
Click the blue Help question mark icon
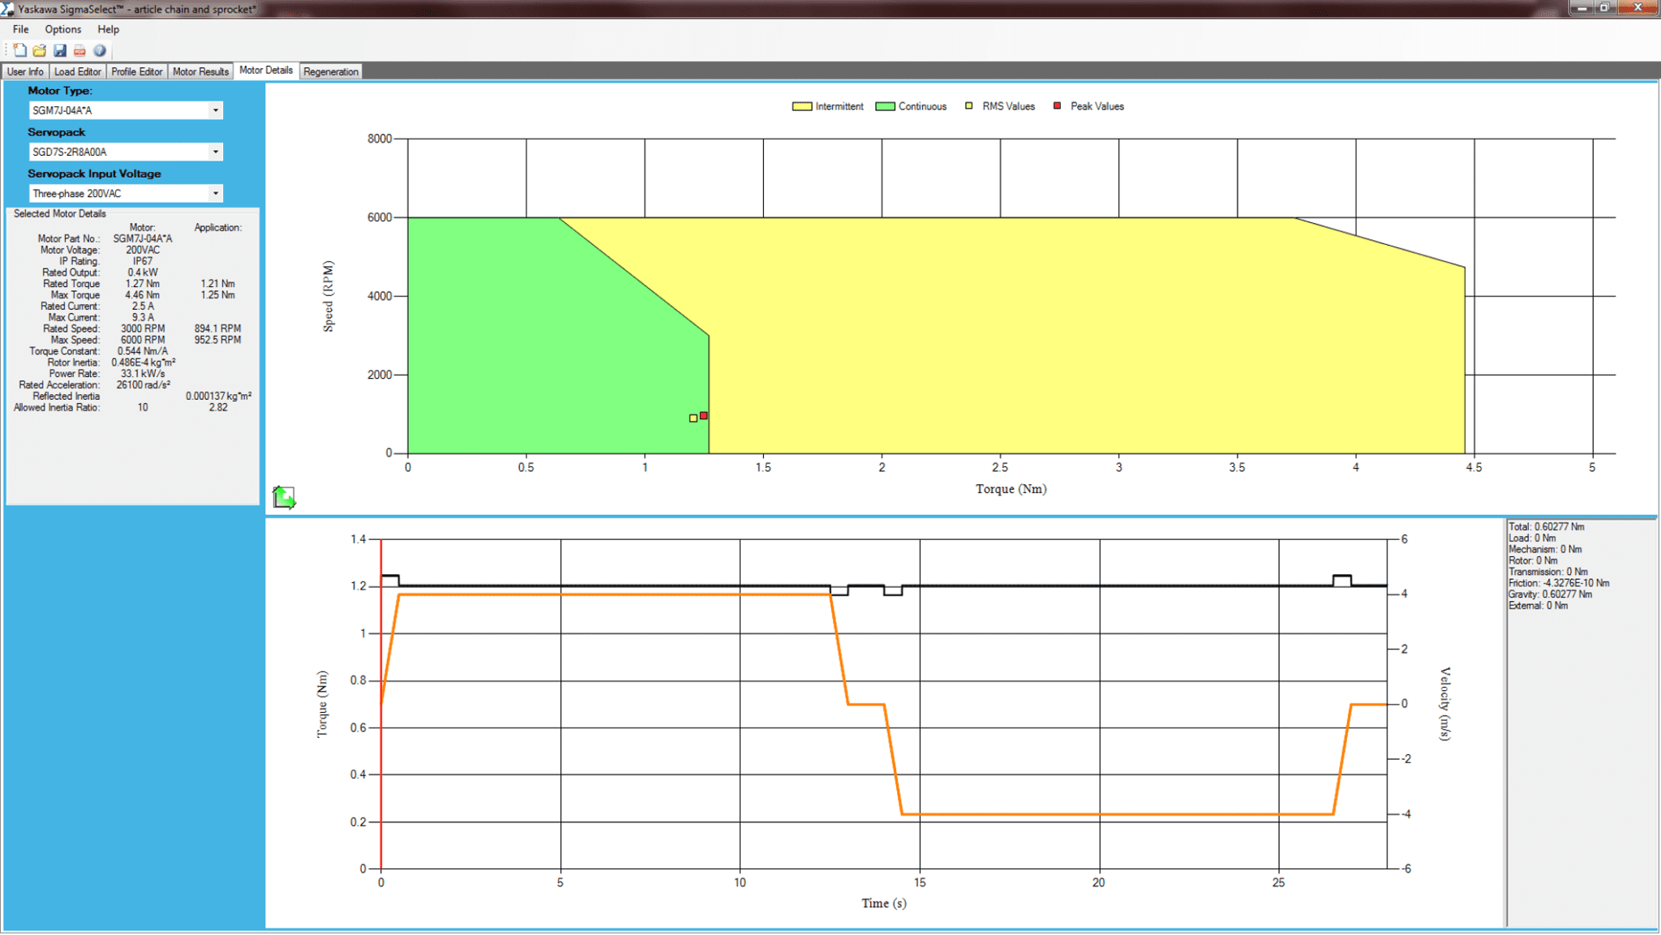(100, 50)
